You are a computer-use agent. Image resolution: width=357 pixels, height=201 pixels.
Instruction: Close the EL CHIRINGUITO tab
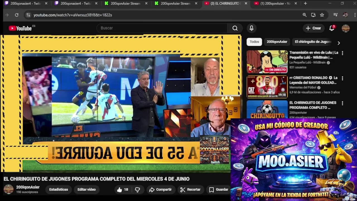click(x=246, y=3)
